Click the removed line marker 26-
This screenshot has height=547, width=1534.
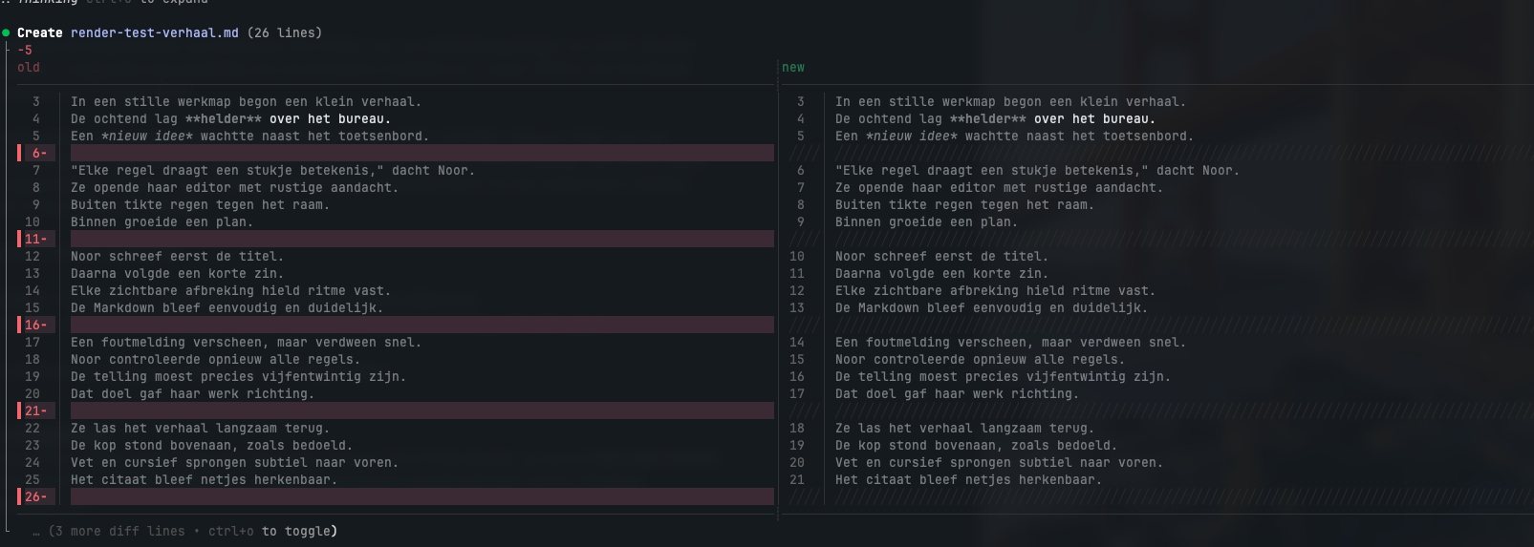click(35, 496)
